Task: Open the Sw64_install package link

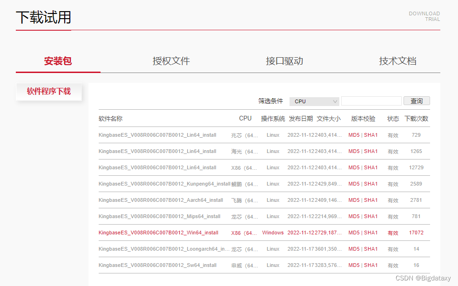Action: pos(157,265)
